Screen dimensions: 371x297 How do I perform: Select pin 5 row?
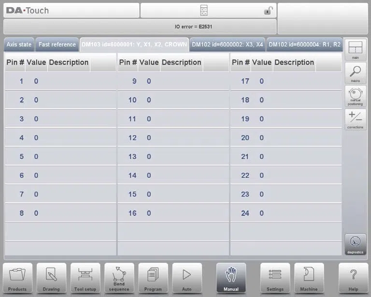pyautogui.click(x=60, y=156)
